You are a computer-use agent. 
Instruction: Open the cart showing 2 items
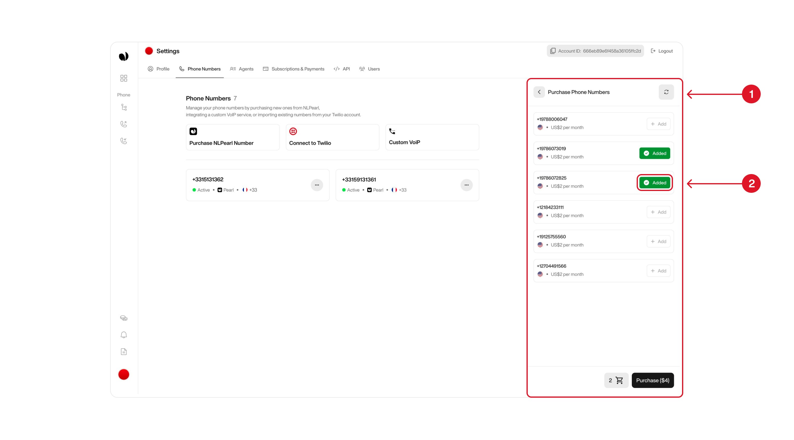click(x=616, y=380)
